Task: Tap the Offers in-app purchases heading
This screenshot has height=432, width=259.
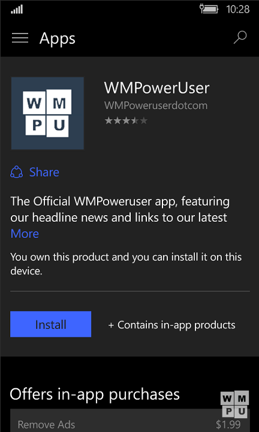Action: coord(95,394)
